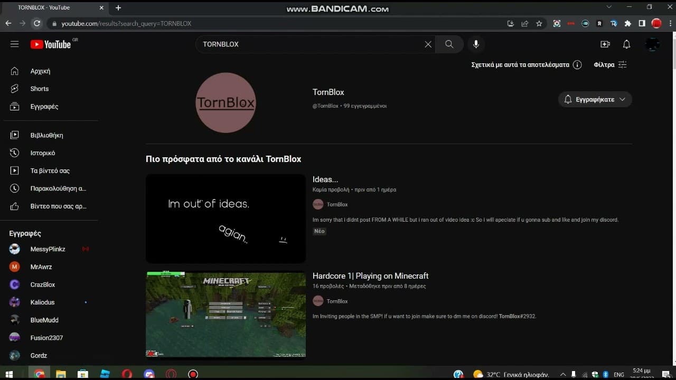Screen dimensions: 676x380
Task: Show hidden system tray icons chevron
Action: tap(562, 375)
